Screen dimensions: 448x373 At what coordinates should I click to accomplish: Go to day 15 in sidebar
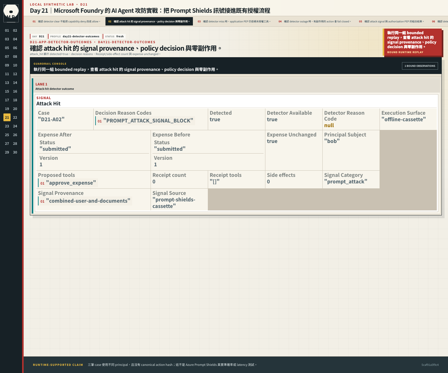coord(7,91)
